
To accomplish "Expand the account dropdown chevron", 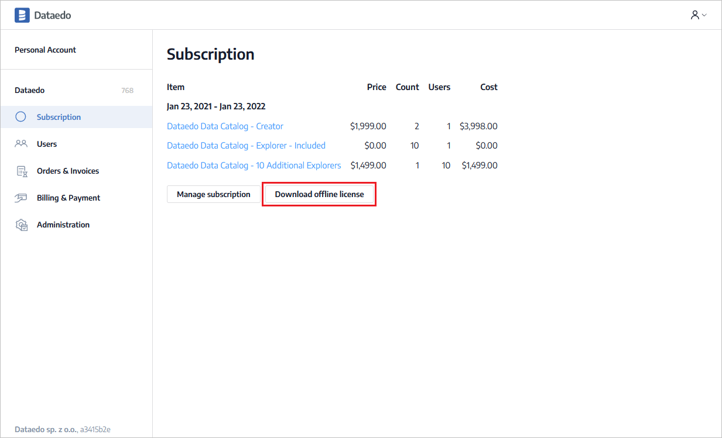I will (704, 15).
